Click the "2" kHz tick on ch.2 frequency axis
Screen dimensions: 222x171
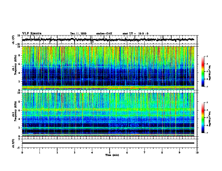[19, 128]
